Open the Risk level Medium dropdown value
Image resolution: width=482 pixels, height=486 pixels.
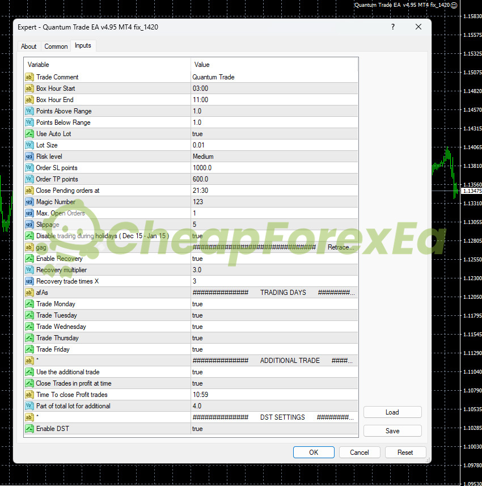click(x=274, y=157)
